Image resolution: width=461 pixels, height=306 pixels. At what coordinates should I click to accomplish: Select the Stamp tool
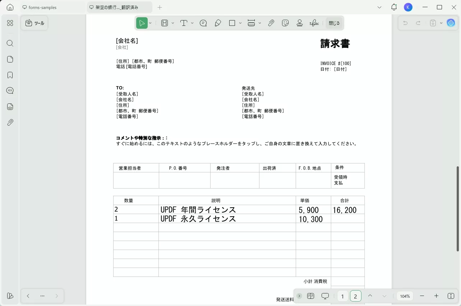[300, 23]
